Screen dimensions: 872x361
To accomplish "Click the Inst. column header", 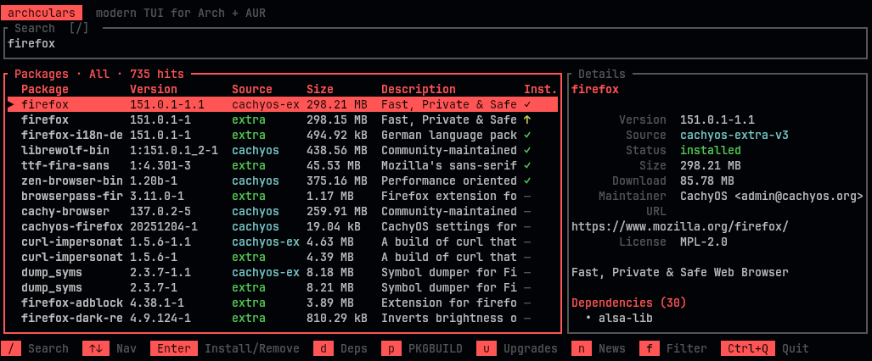I will 541,89.
